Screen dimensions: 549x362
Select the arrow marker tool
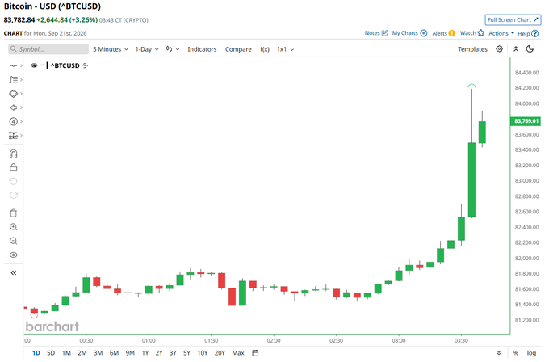click(13, 107)
